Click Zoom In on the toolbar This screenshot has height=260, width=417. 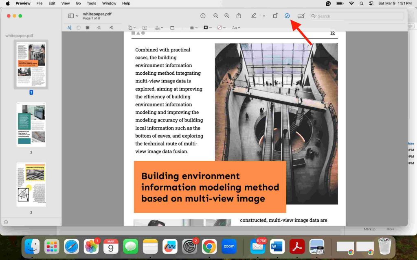(x=227, y=16)
